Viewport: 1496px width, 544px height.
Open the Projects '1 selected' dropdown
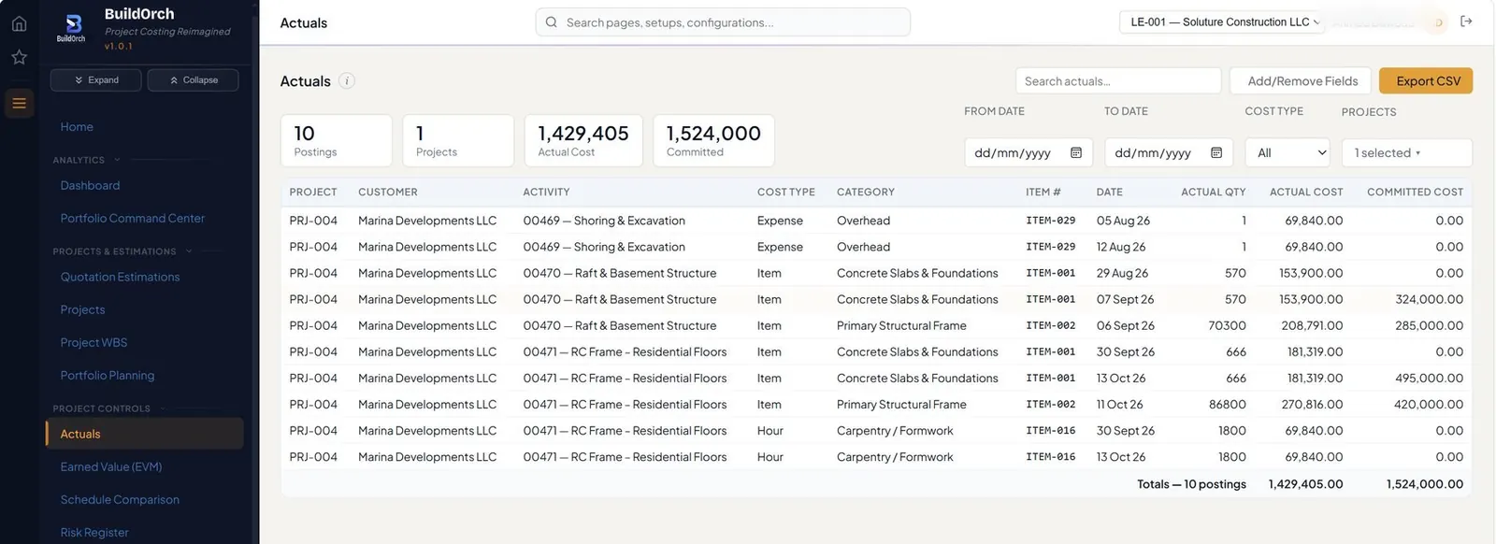click(x=1406, y=152)
